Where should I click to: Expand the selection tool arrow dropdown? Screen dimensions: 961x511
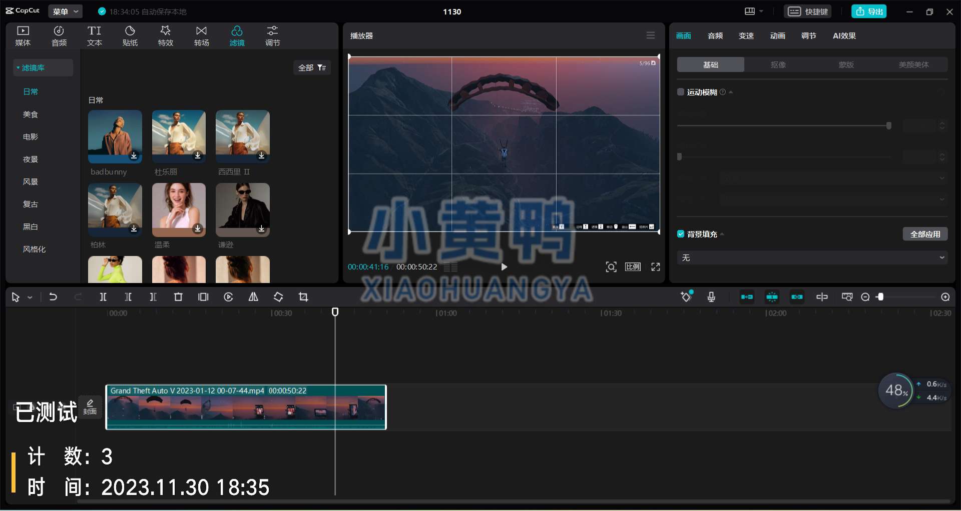[30, 297]
